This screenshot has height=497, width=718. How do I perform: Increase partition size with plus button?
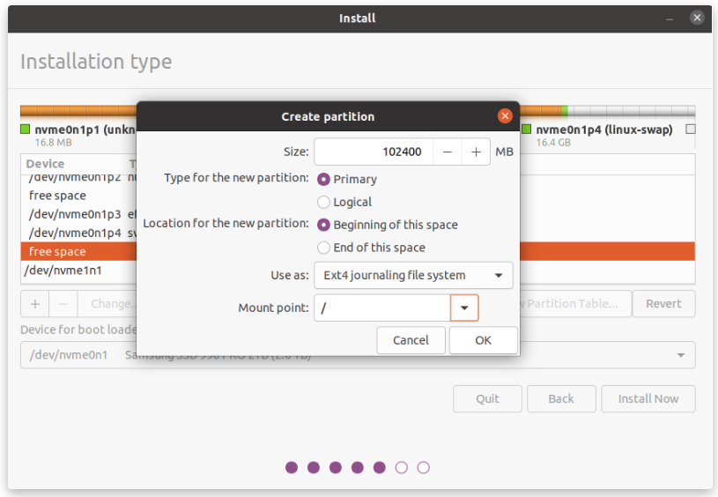(x=476, y=152)
